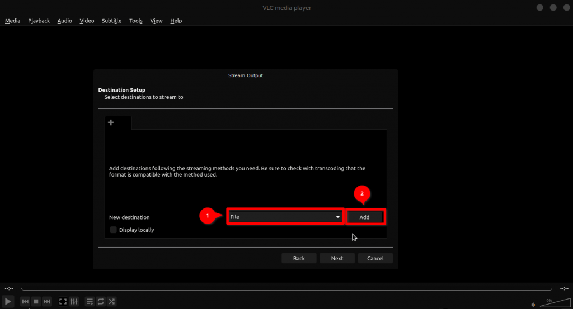The width and height of the screenshot is (573, 309).
Task: Proceed with the Next button
Action: coord(337,258)
